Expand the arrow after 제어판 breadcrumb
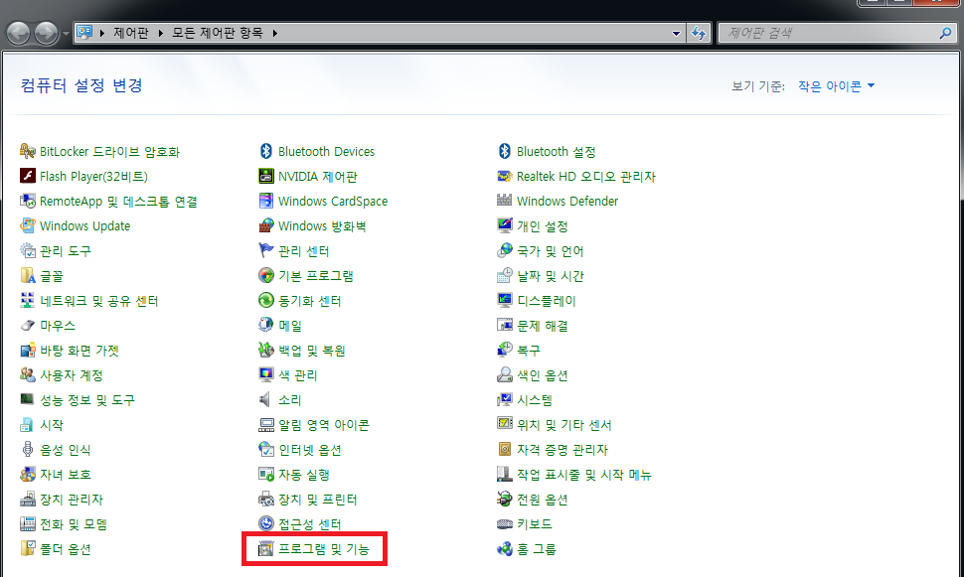The width and height of the screenshot is (964, 577). pyautogui.click(x=160, y=33)
